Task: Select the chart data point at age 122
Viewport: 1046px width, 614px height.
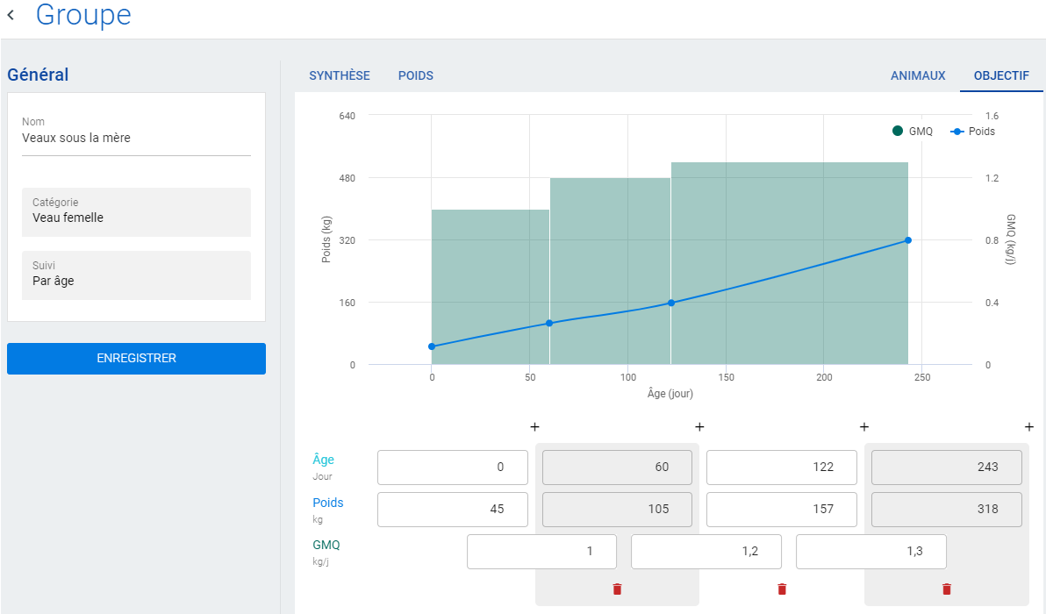Action: (671, 303)
